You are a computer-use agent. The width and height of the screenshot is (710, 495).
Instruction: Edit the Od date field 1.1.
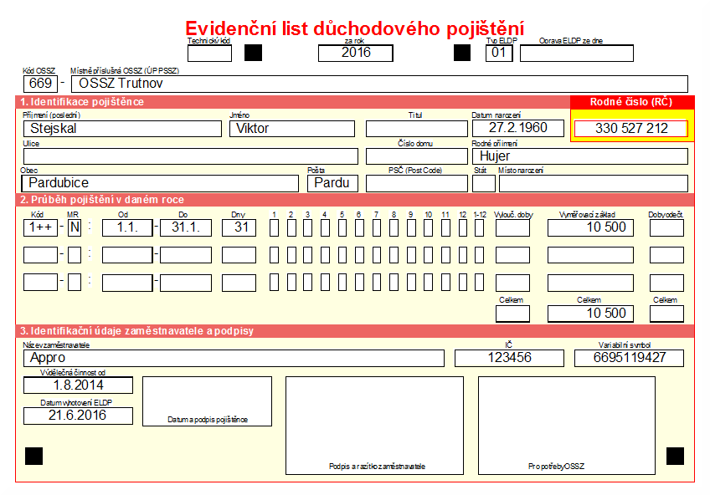[x=127, y=227]
